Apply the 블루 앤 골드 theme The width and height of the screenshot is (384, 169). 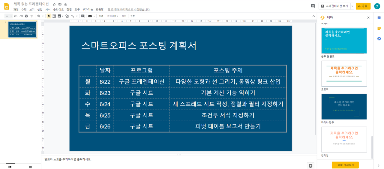point(344,41)
